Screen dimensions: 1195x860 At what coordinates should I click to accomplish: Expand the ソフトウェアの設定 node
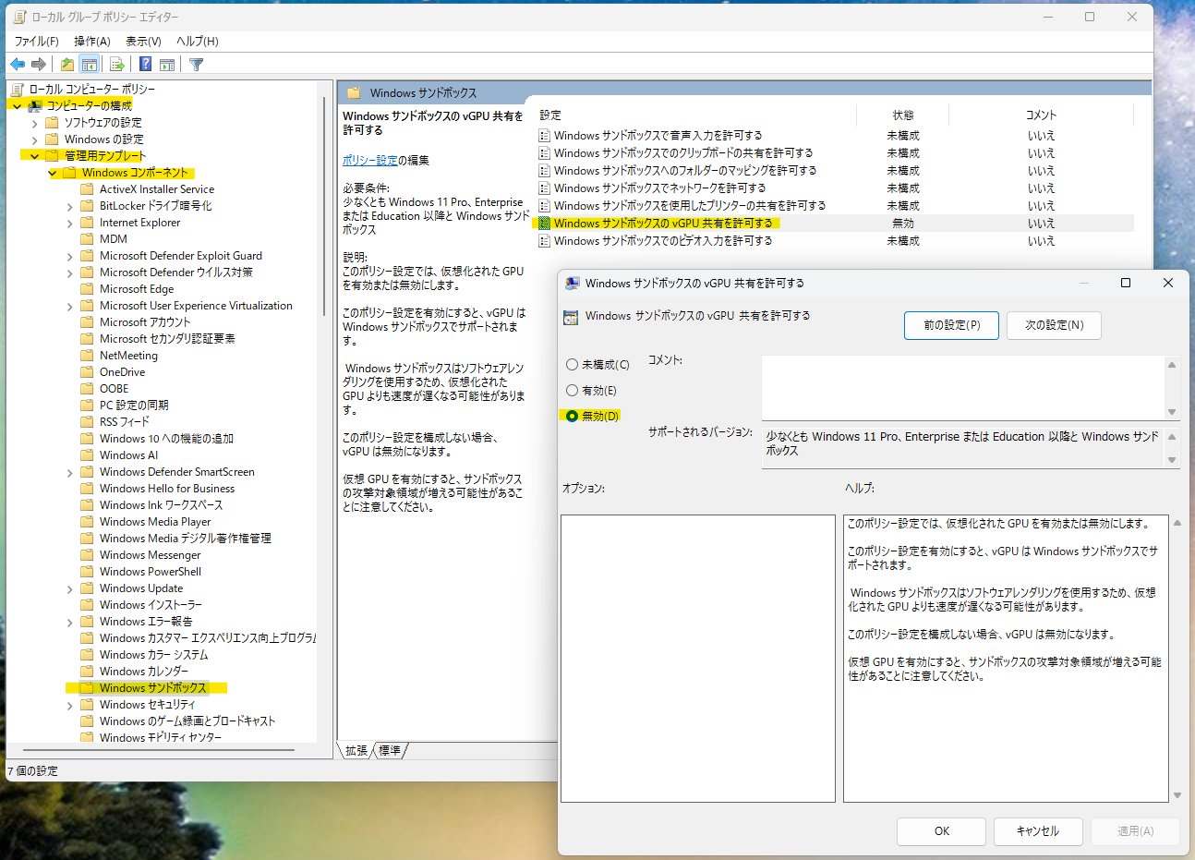(34, 123)
